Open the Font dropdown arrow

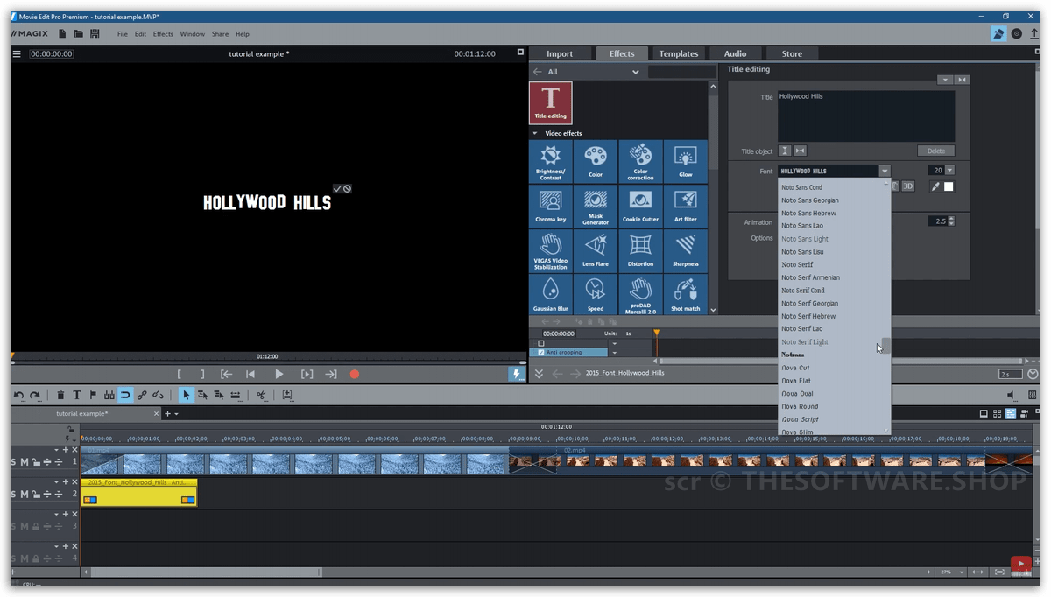tap(885, 171)
